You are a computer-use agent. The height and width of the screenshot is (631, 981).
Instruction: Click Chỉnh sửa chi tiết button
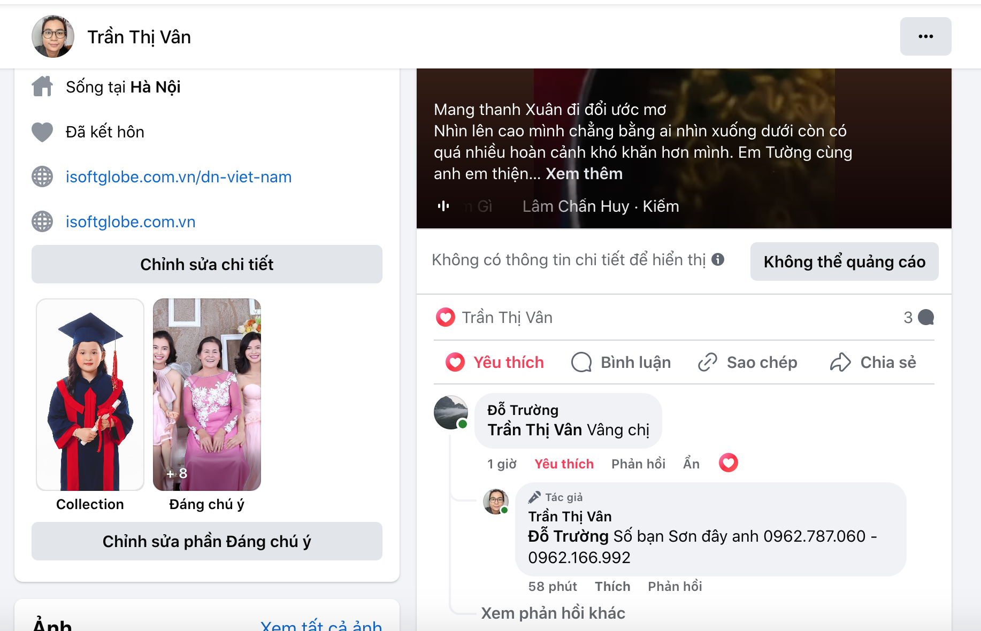(x=207, y=264)
